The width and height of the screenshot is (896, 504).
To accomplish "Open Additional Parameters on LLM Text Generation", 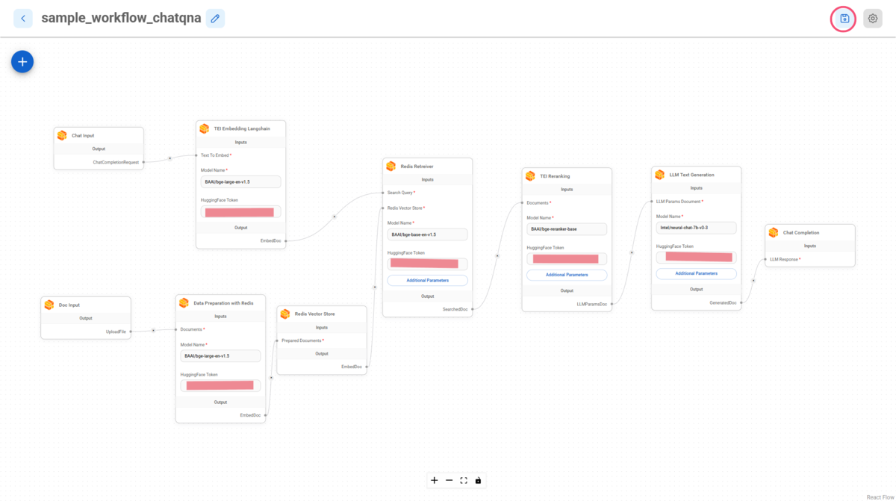I will point(695,273).
